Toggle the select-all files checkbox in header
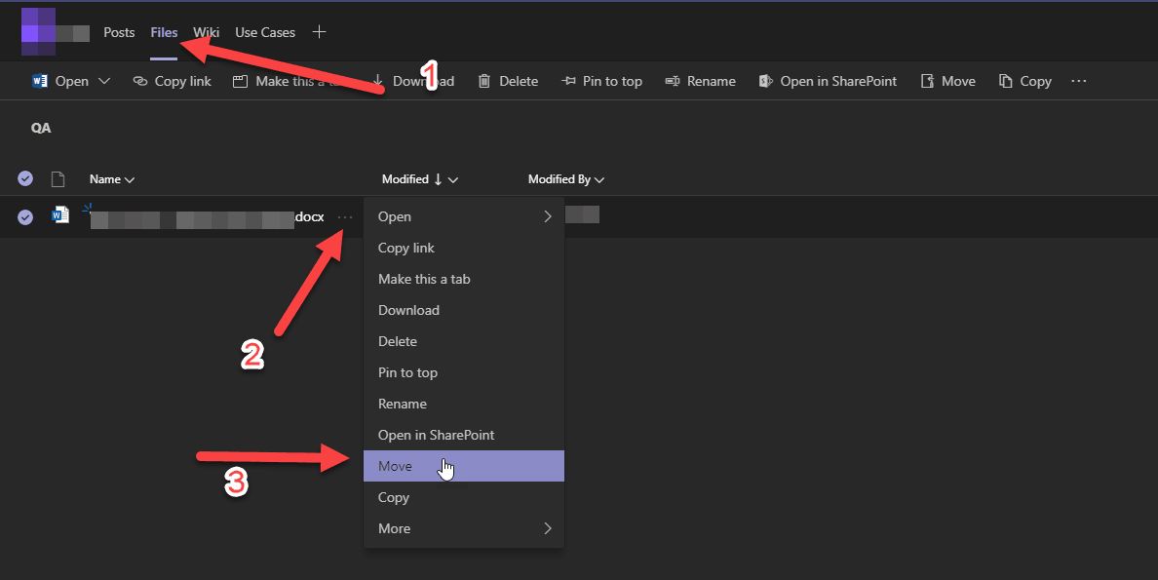 [25, 178]
